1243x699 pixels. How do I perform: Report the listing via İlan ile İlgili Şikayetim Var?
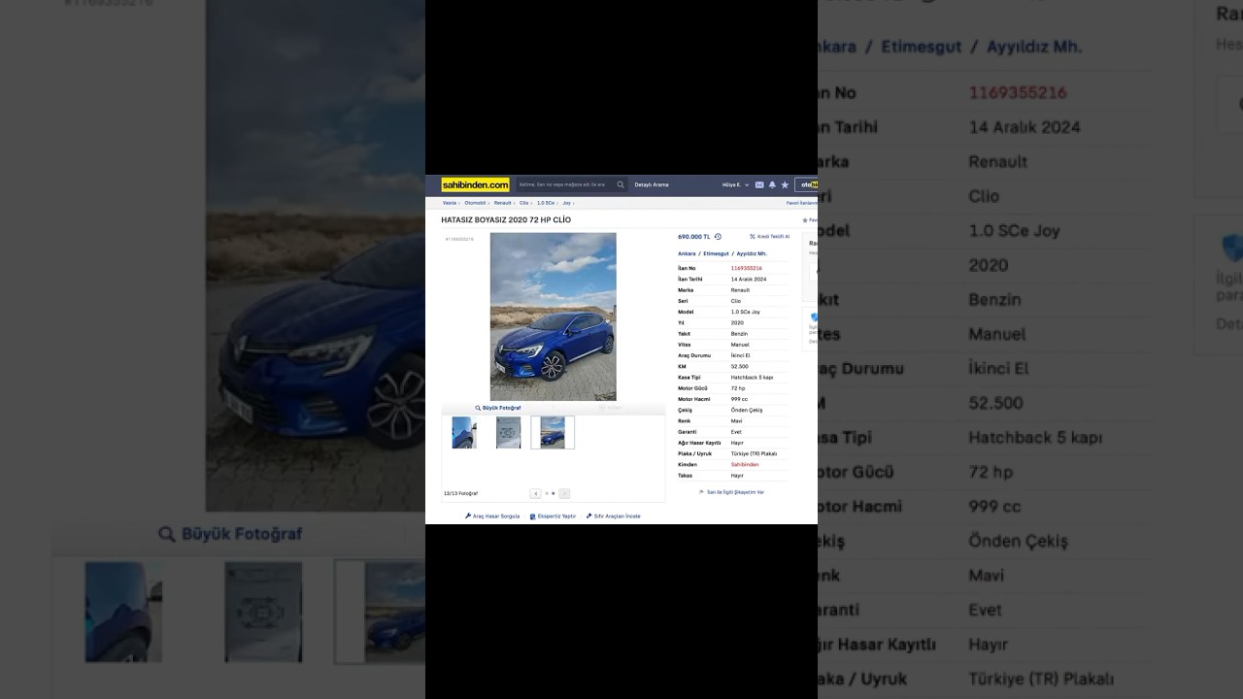pyautogui.click(x=731, y=492)
